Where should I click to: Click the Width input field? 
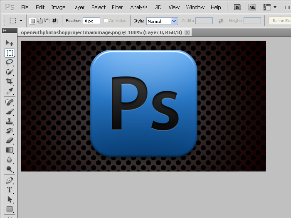tap(204, 21)
